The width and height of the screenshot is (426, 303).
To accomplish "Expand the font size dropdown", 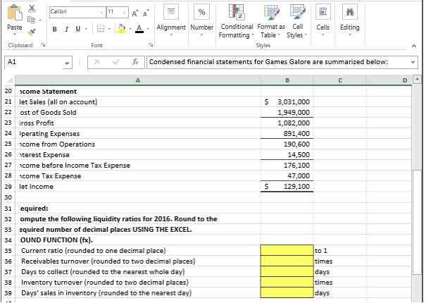I will (120, 12).
